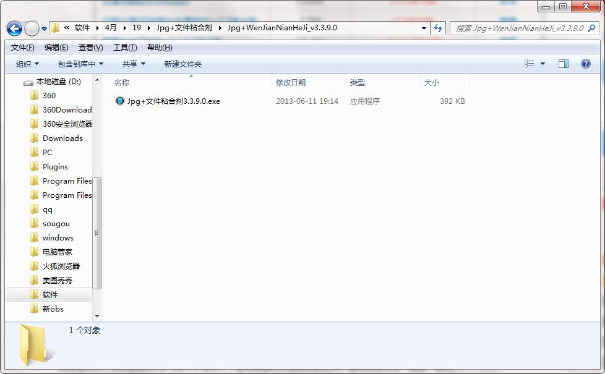Click the Jpg+文件粘合剂 exe application icon
This screenshot has width=605, height=374.
[x=120, y=101]
